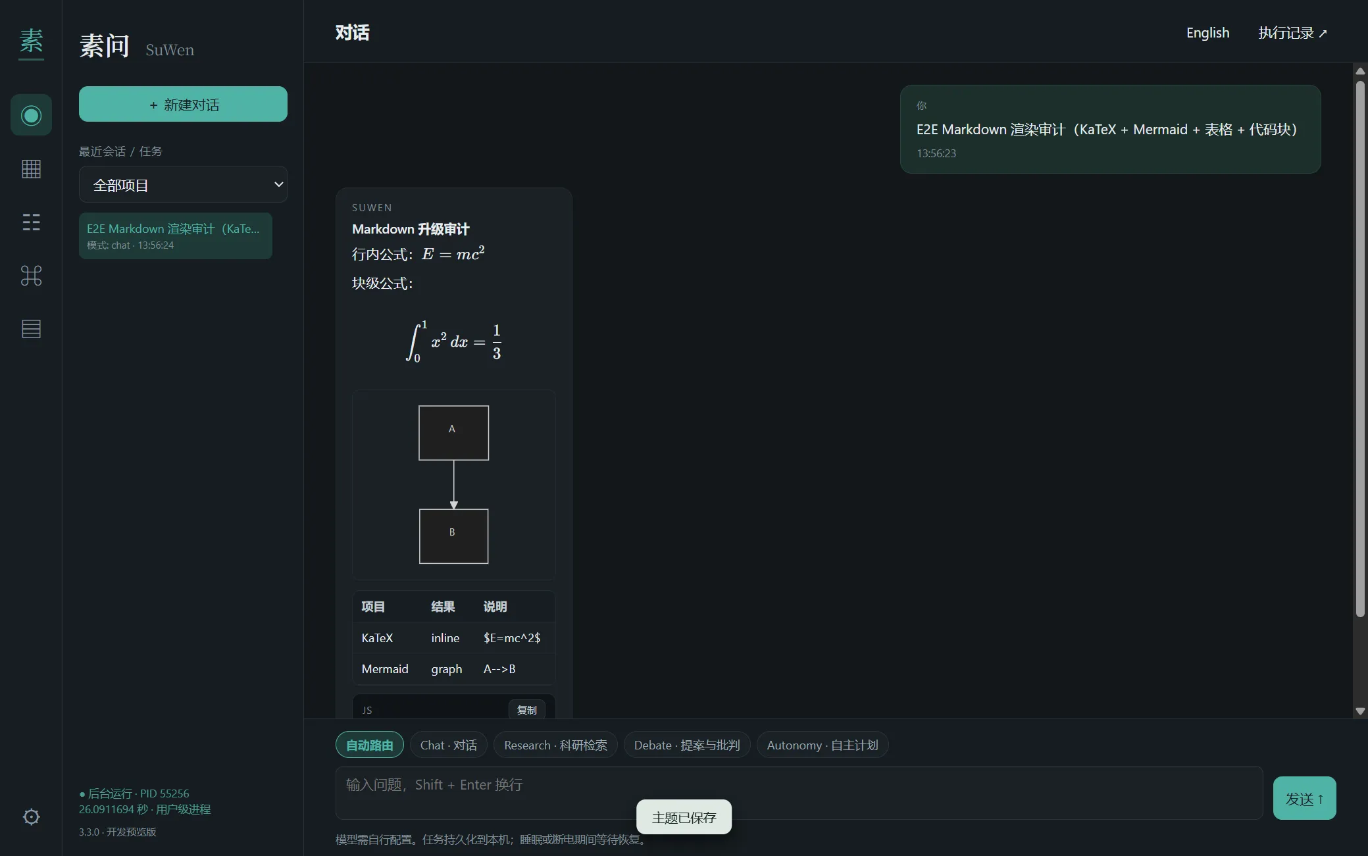
Task: Select the Autonomy · 自主计划 mode
Action: 823,745
